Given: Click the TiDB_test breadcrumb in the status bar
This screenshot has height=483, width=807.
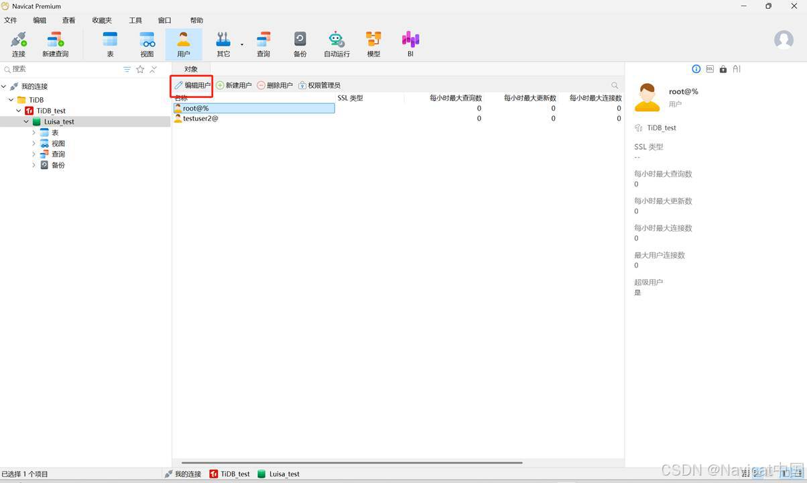Looking at the screenshot, I should pyautogui.click(x=229, y=474).
